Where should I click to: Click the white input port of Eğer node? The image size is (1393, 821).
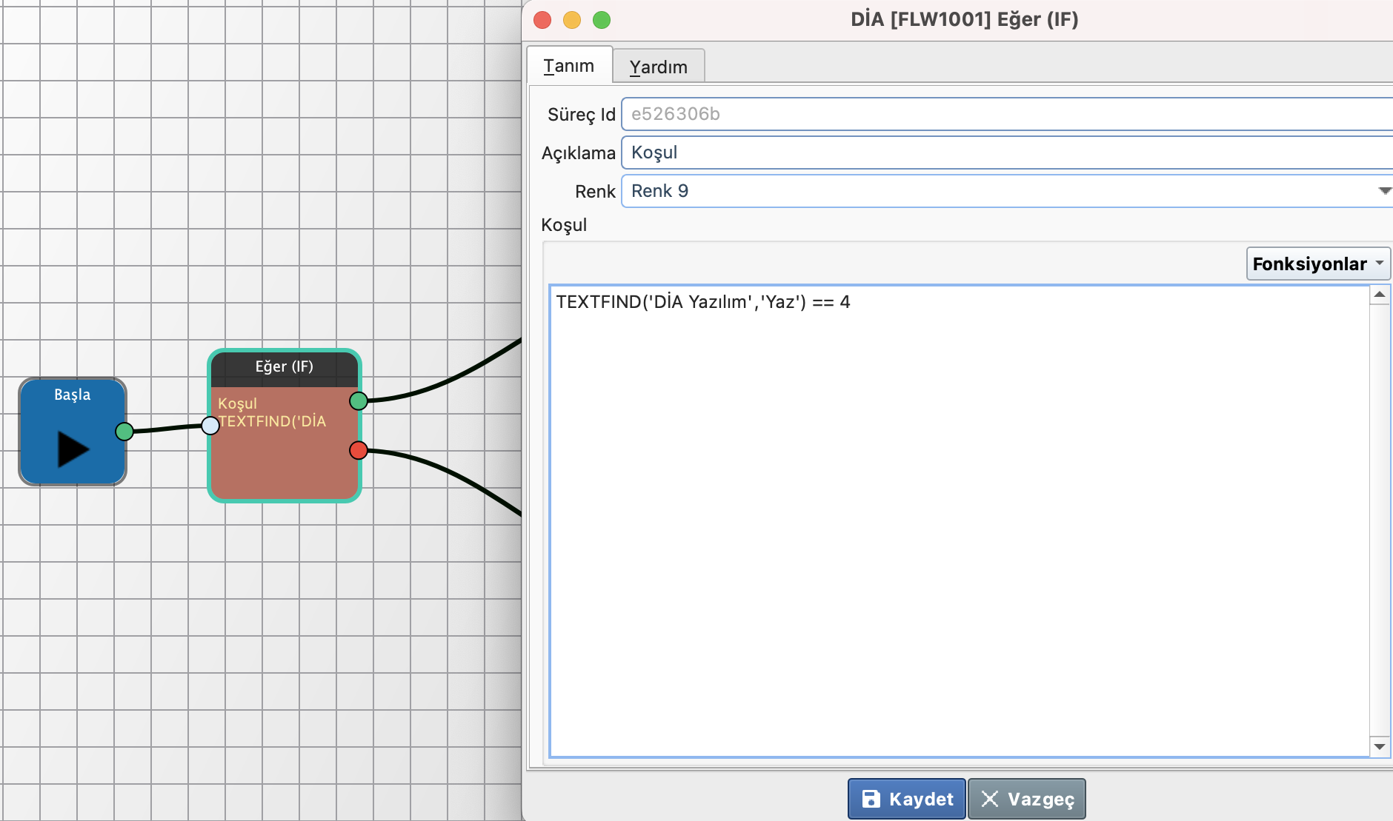point(210,425)
